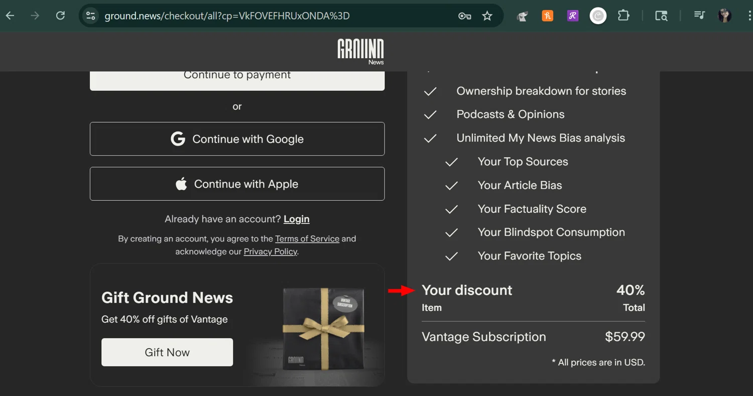Click the Google G logo on button

pyautogui.click(x=178, y=139)
